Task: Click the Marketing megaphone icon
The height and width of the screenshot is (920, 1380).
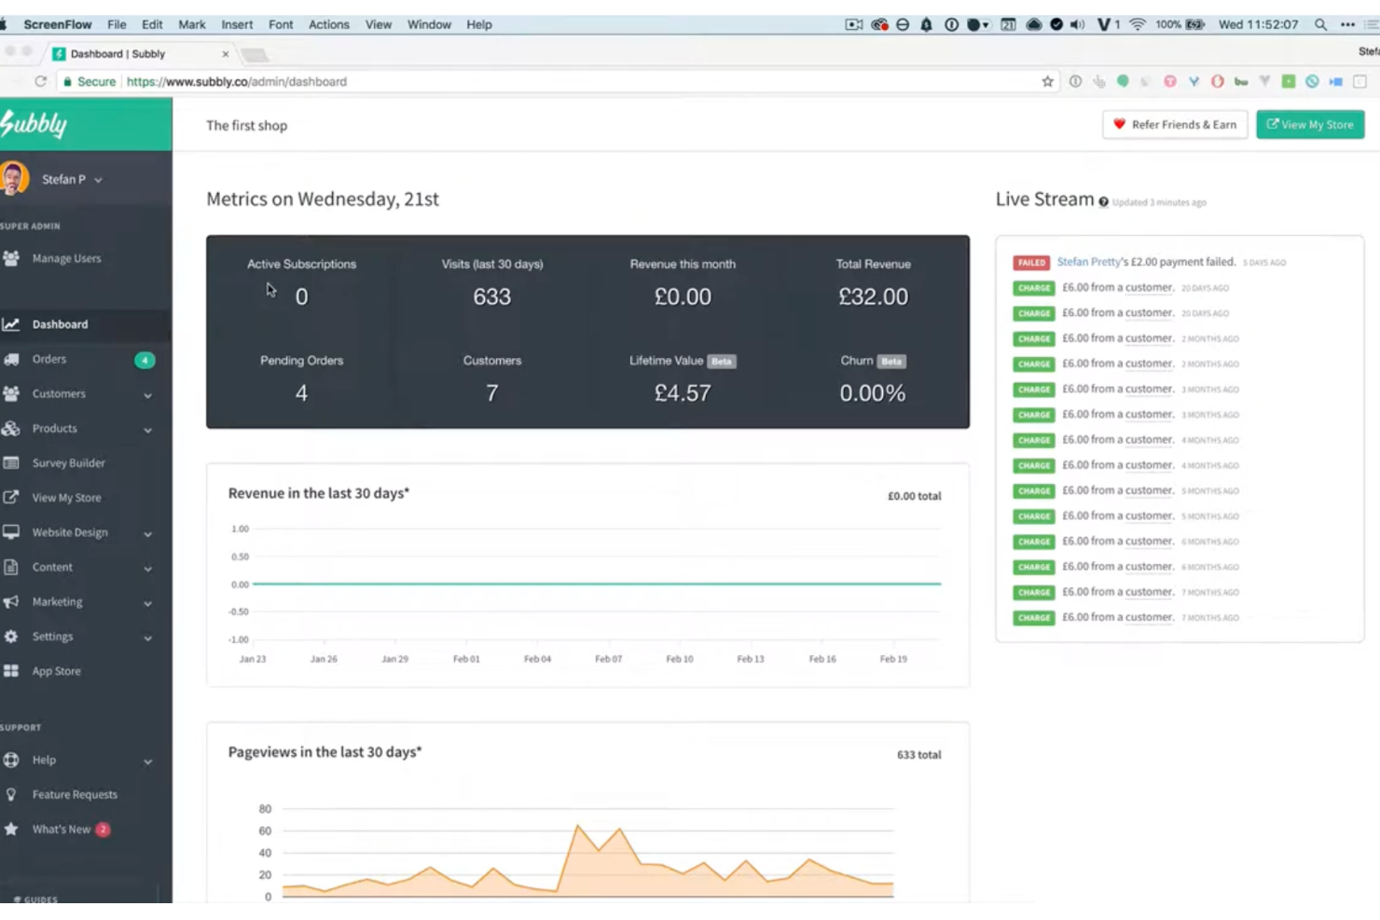Action: point(11,602)
